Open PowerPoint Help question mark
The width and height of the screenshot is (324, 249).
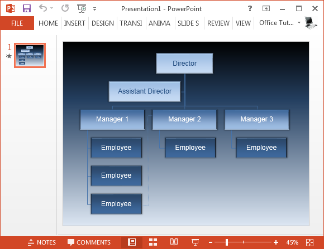[x=250, y=8]
